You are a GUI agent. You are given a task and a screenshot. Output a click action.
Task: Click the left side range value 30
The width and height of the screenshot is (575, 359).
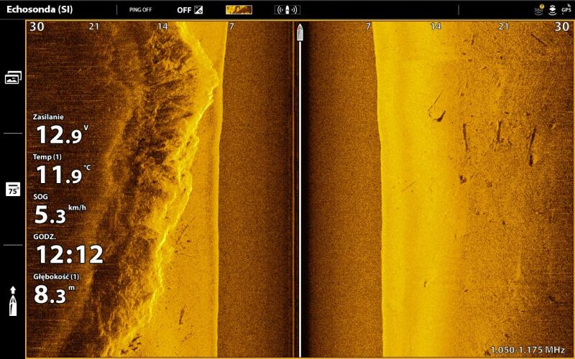click(x=37, y=27)
